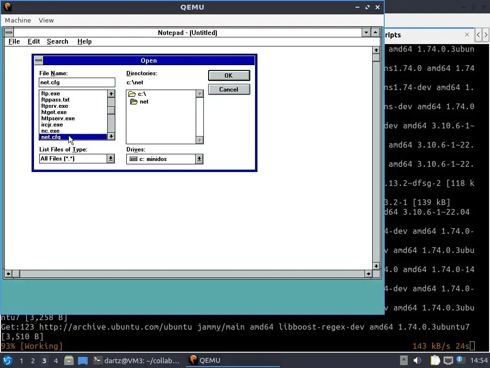Click Notepad horizontal scroll right arrow
Viewport: 490px width, 368px height.
pyautogui.click(x=368, y=274)
